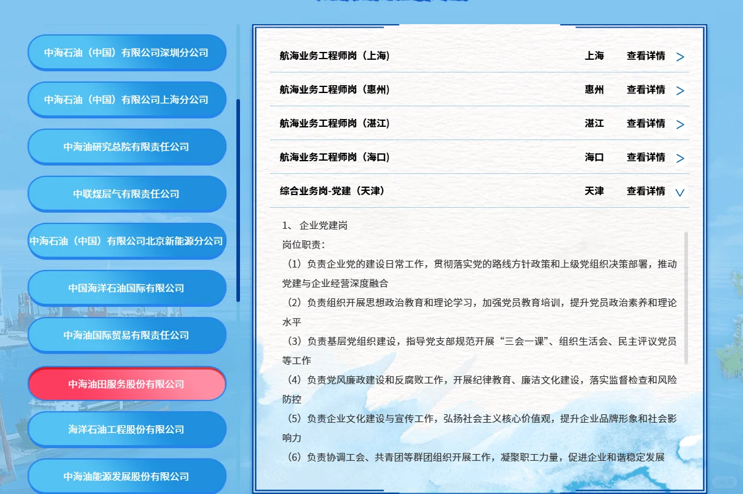This screenshot has width=743, height=494.
Task: Open 查看详情 for the 海口 position
Action: (646, 157)
